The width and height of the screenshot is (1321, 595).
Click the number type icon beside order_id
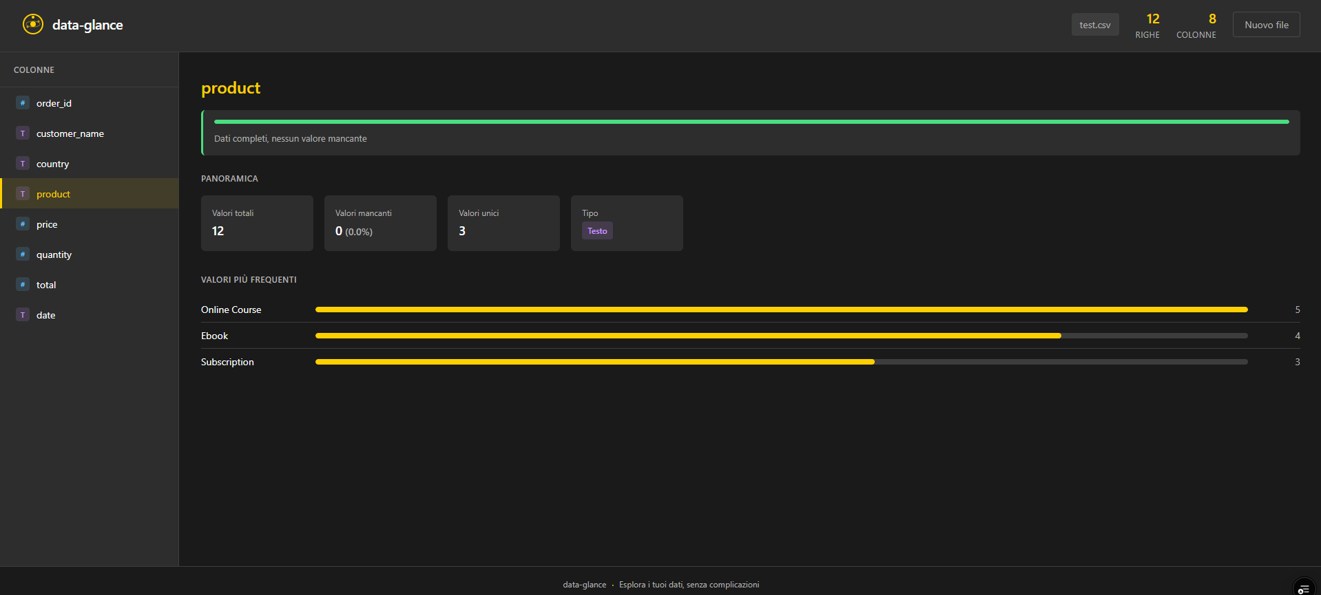(23, 103)
